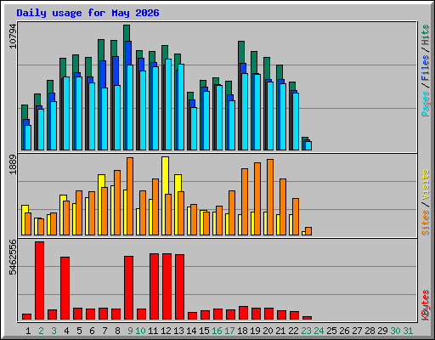Select the 1889 visits axis value

(x=13, y=164)
